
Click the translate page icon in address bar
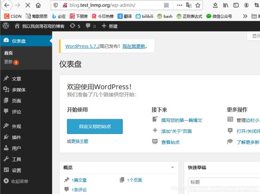pyautogui.click(x=189, y=5)
